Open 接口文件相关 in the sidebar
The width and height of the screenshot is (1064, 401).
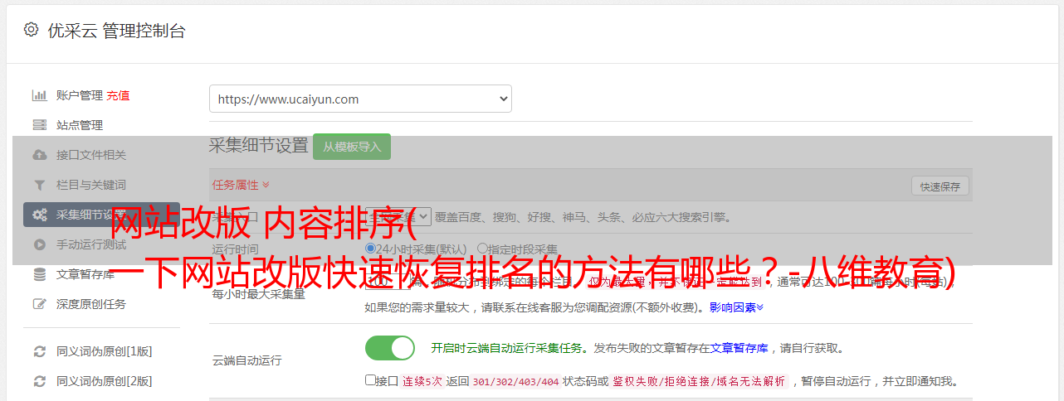[x=91, y=155]
